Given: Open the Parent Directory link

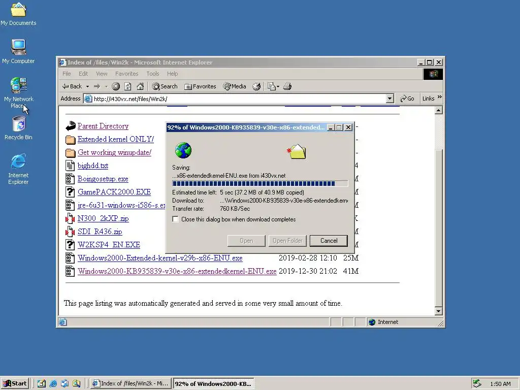Looking at the screenshot, I should pos(103,126).
